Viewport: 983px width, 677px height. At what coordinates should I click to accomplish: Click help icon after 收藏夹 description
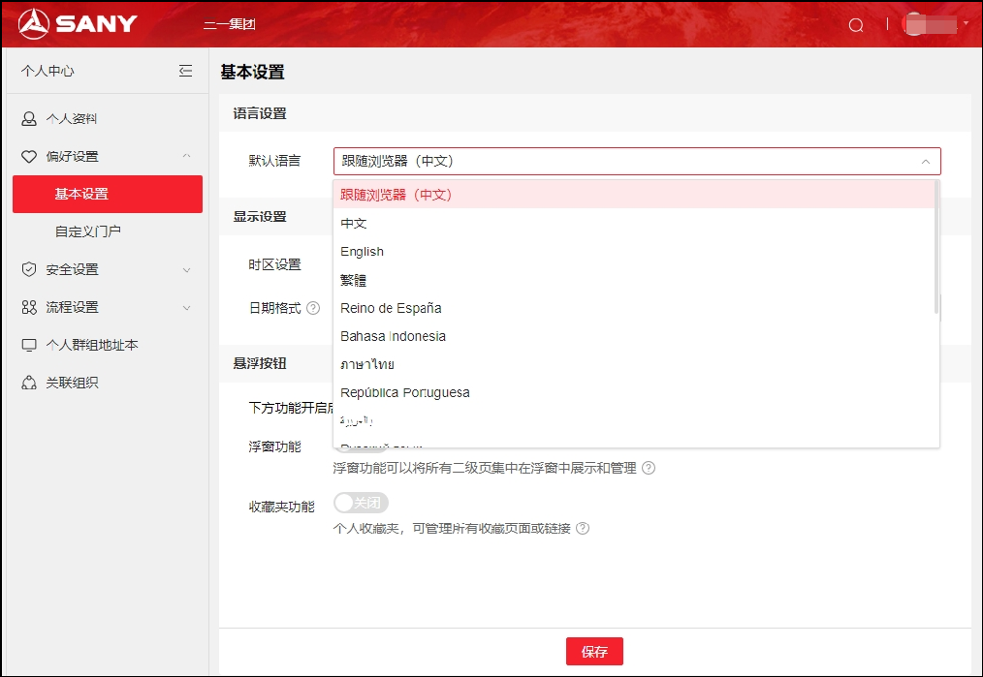click(x=583, y=528)
